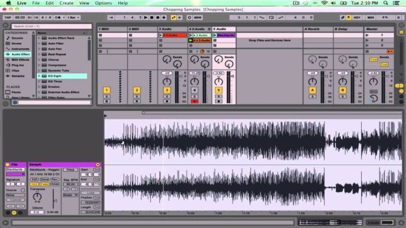Open the Help menu
The width and height of the screenshot is (406, 228).
[123, 3]
